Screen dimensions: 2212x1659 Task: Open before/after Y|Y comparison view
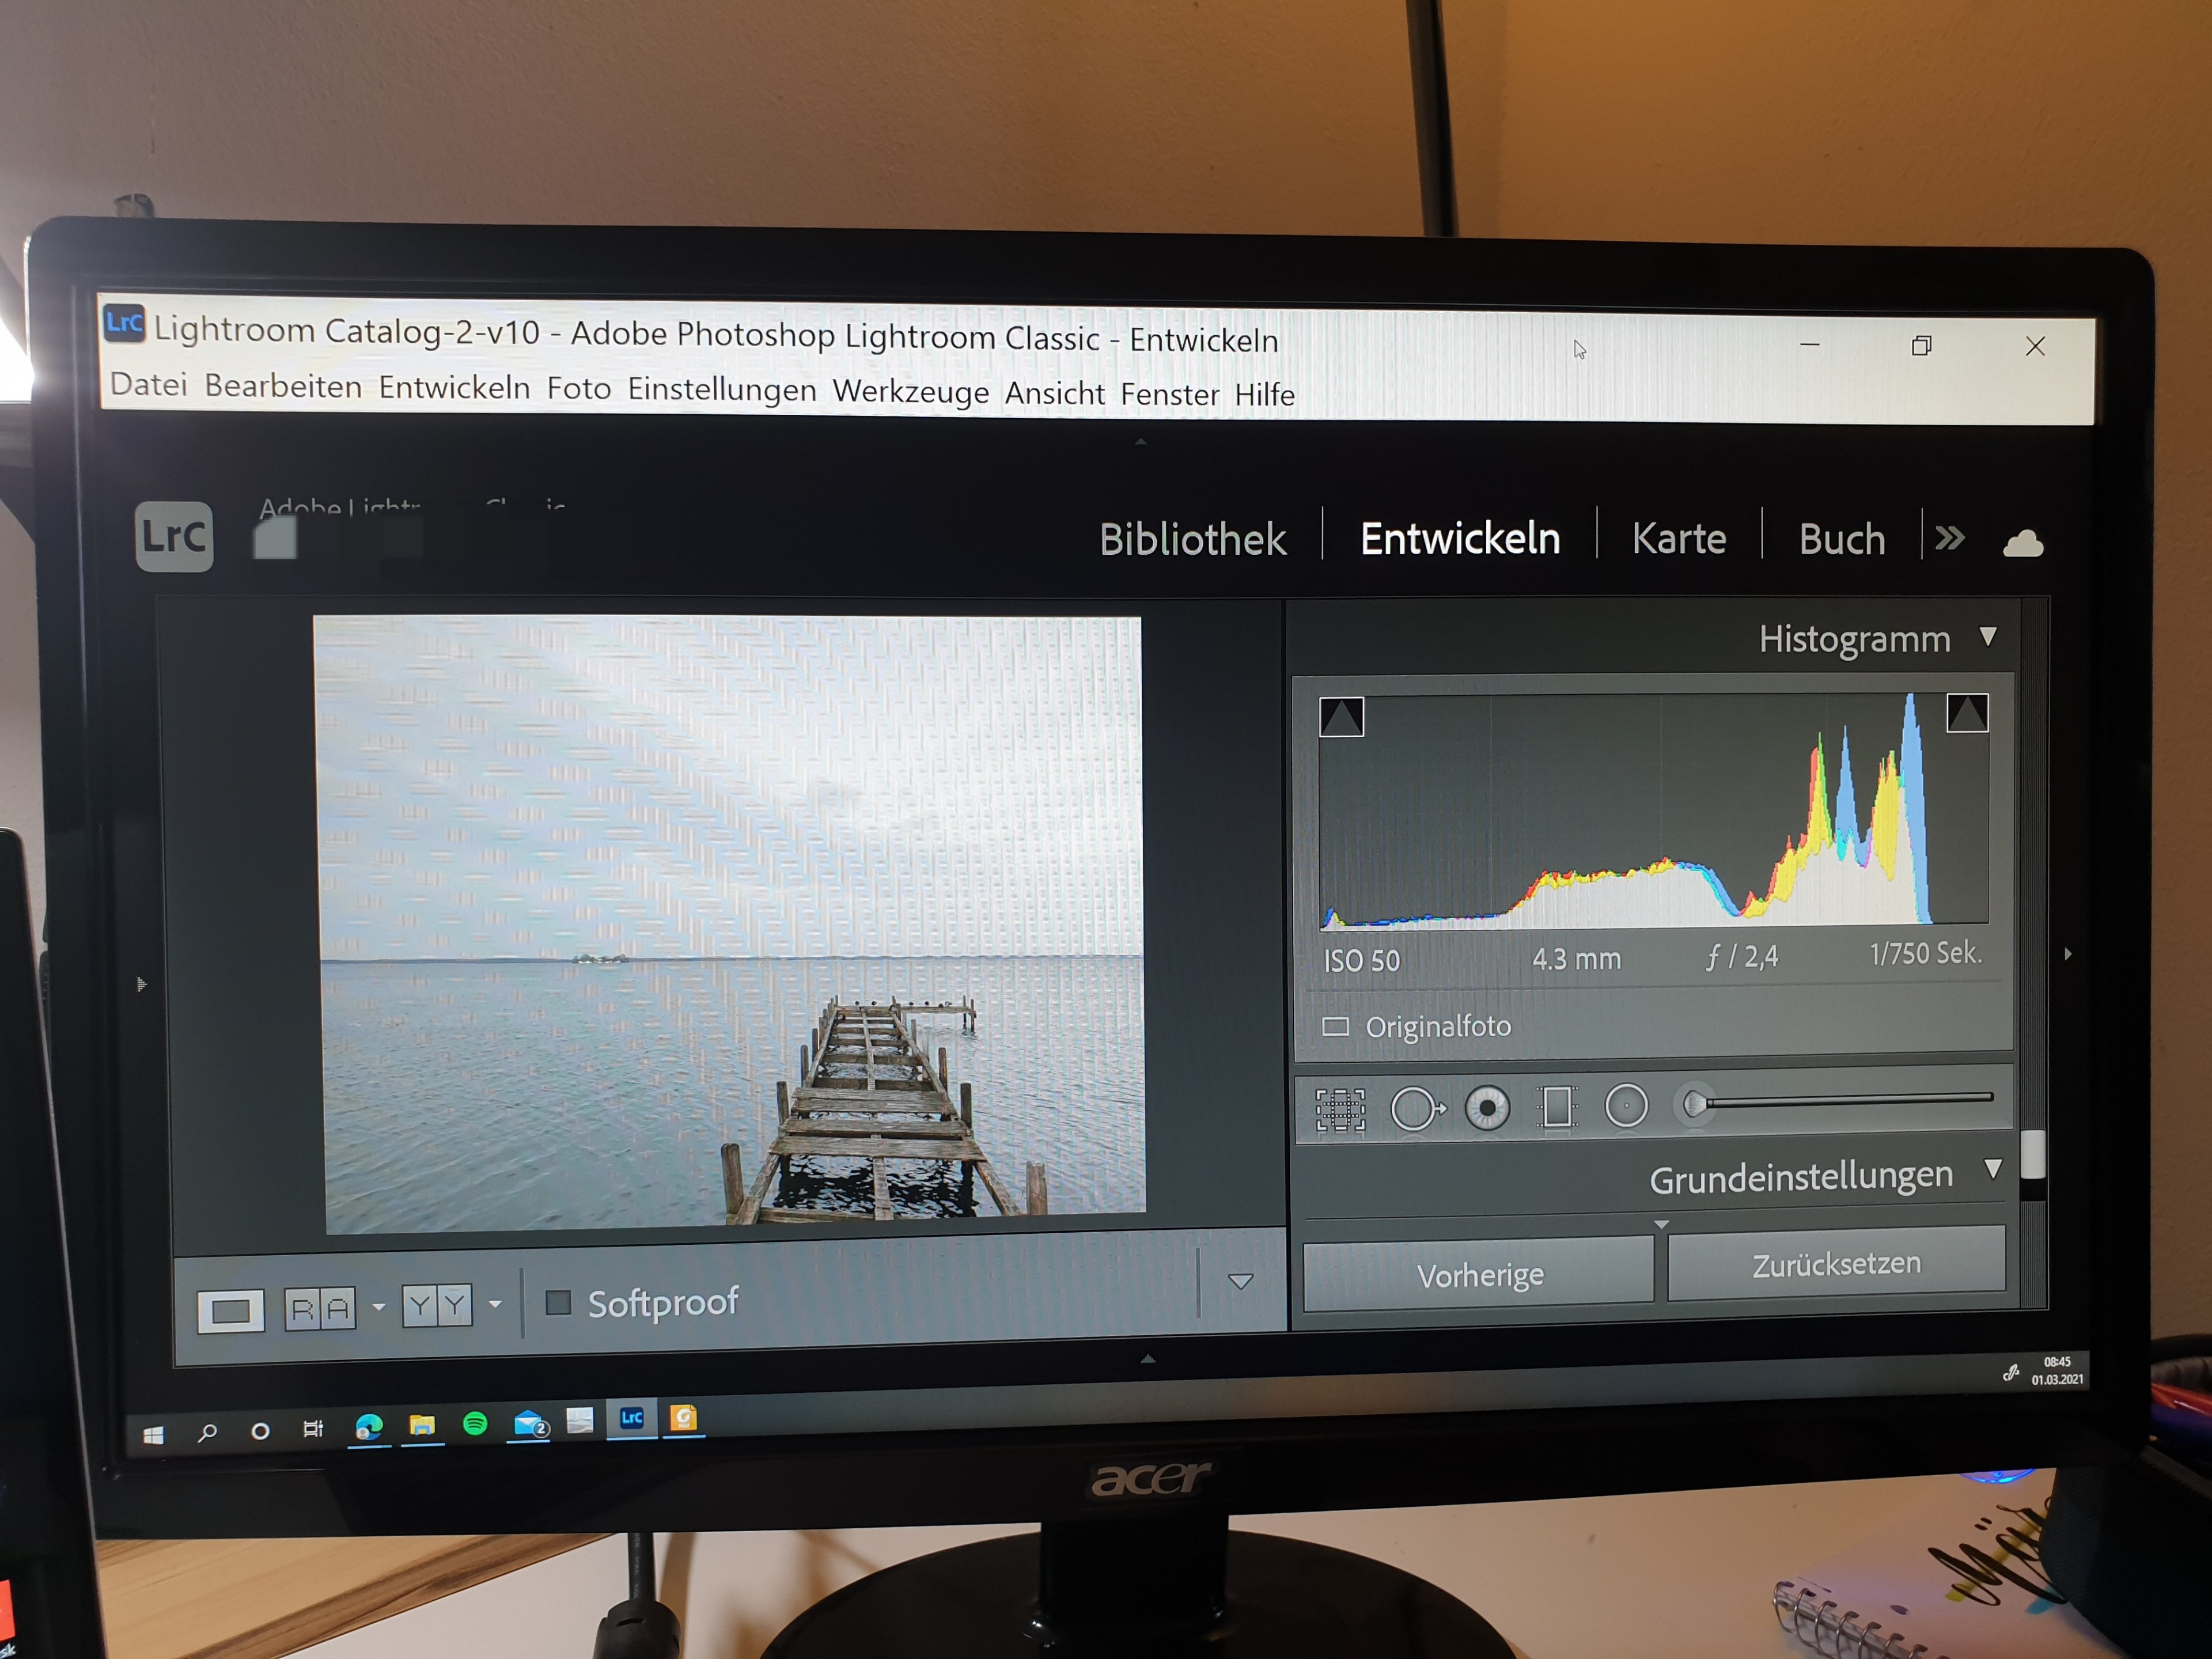pos(437,1306)
